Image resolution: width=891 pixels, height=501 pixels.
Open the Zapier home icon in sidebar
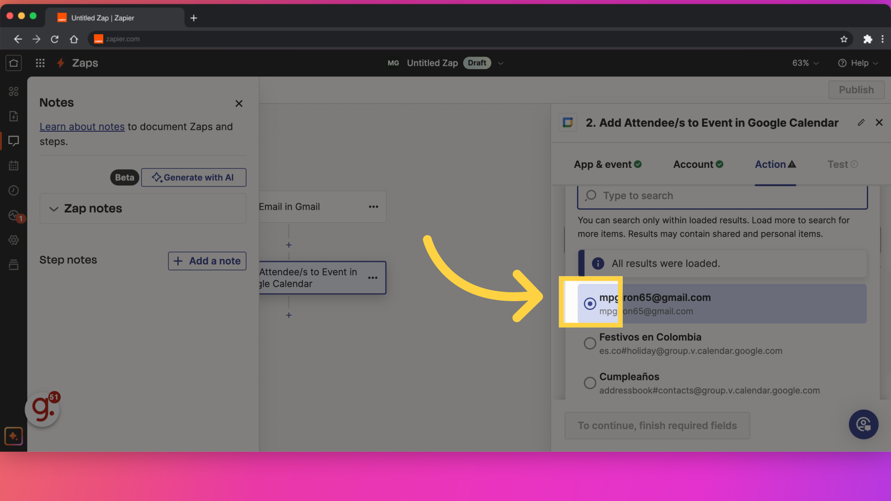[13, 63]
